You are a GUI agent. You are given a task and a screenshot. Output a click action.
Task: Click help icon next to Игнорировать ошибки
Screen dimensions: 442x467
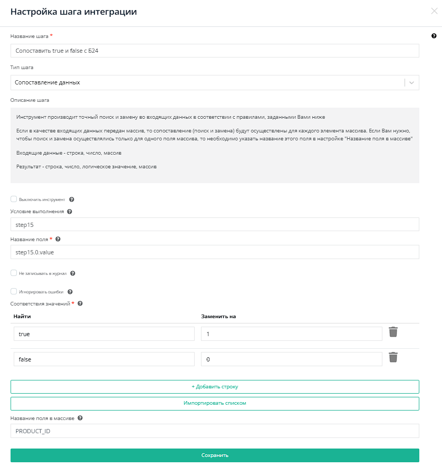[x=70, y=292]
